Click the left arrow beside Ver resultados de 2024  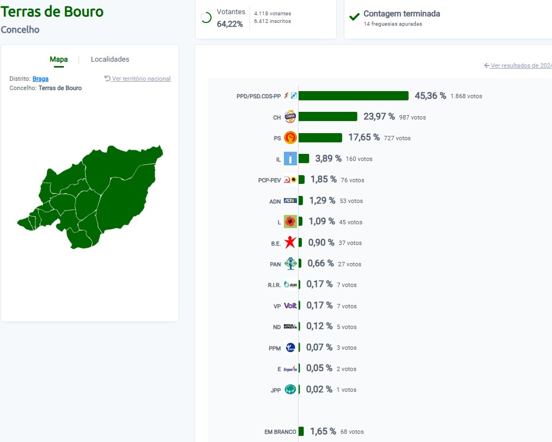pos(487,65)
